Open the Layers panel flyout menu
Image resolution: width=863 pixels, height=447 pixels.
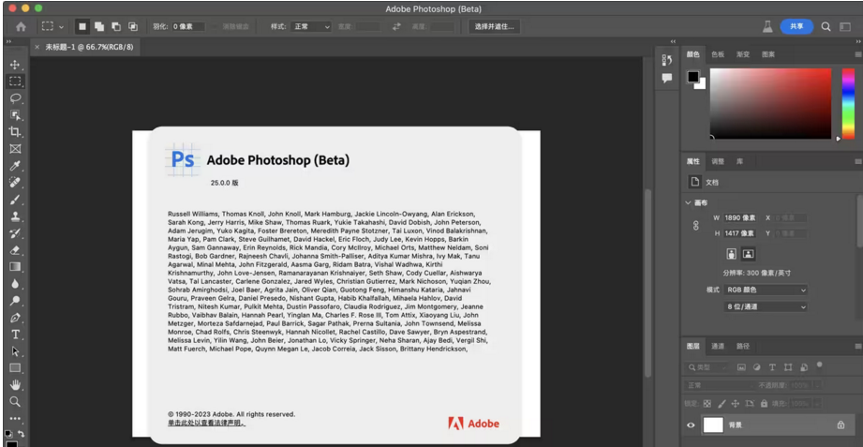[857, 346]
